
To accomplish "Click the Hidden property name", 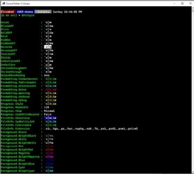I will point(6,40).
